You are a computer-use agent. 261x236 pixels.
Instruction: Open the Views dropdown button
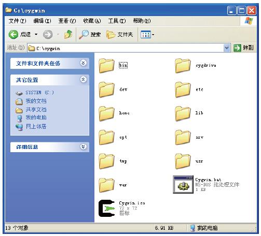(x=147, y=35)
